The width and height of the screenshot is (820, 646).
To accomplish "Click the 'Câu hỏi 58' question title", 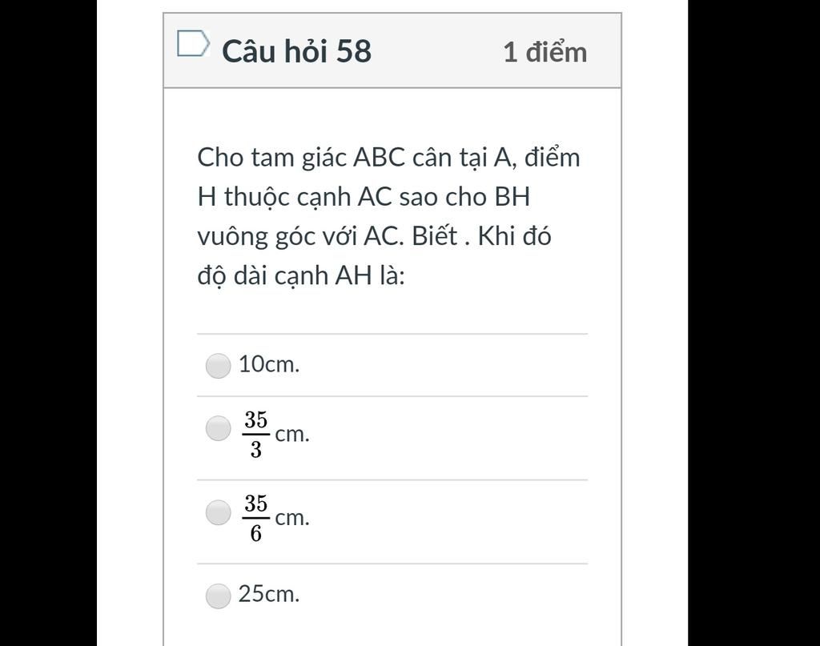I will pyautogui.click(x=296, y=51).
